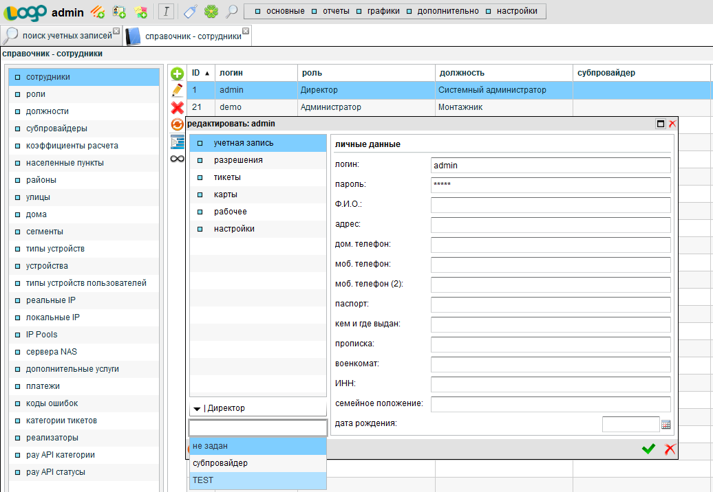The height and width of the screenshot is (492, 713).
Task: Choose субпровайдер option in the list
Action: tap(257, 463)
